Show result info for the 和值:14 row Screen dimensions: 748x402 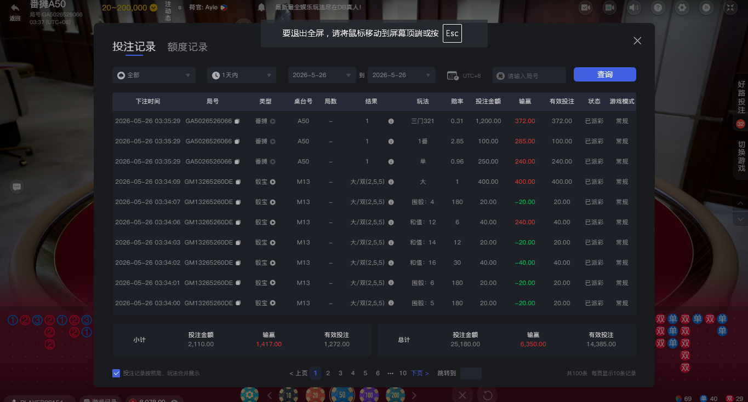pyautogui.click(x=391, y=242)
